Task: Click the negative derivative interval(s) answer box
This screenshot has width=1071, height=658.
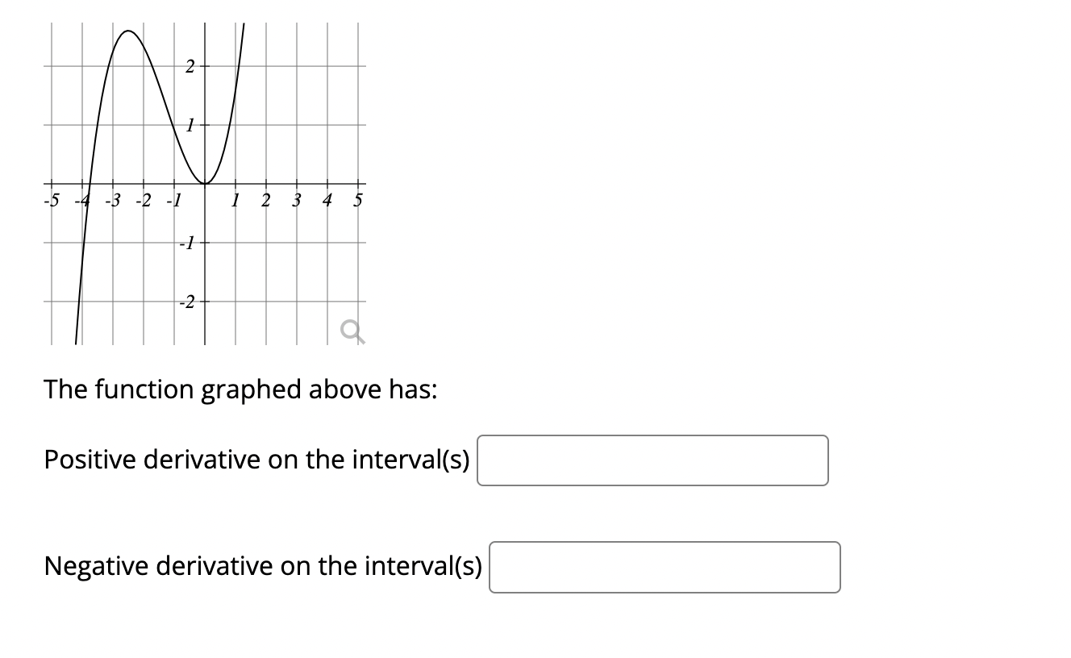Action: click(665, 567)
